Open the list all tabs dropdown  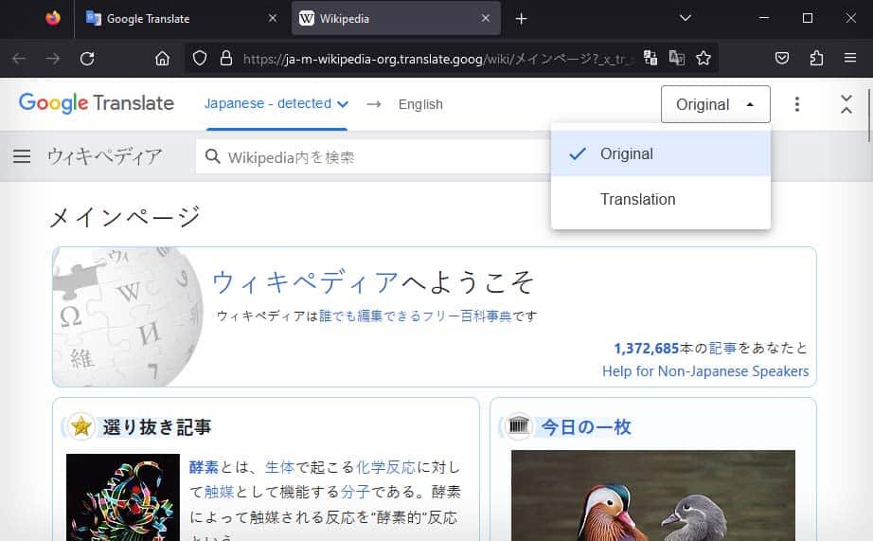[x=686, y=18]
